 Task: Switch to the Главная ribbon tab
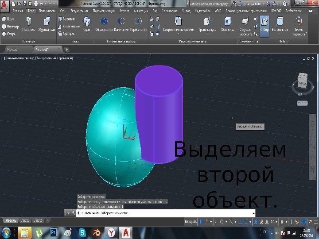18,11
